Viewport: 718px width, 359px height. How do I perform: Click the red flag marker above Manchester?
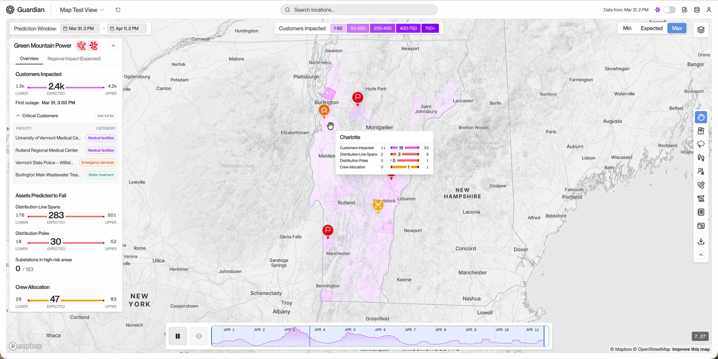(x=328, y=230)
